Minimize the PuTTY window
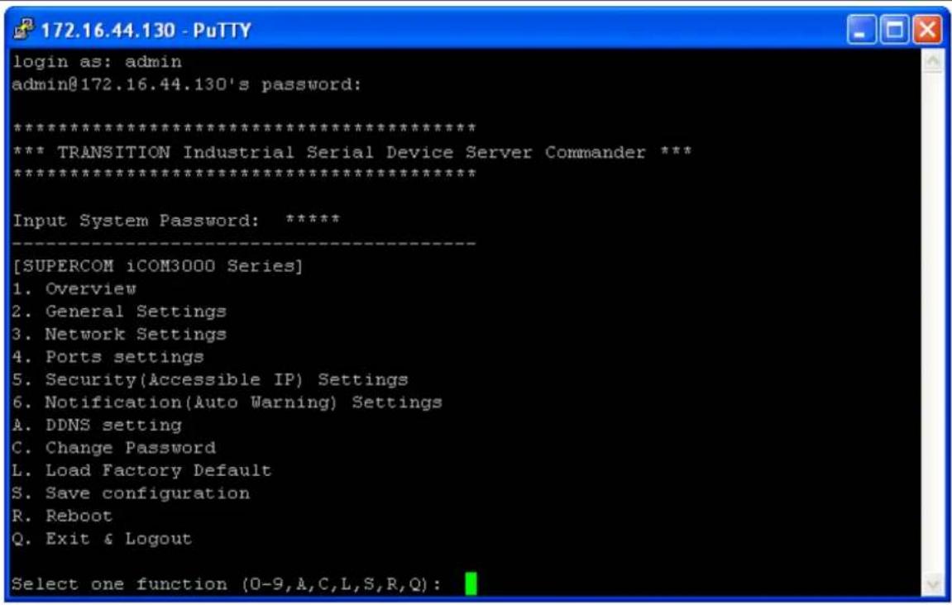952x605 pixels. pyautogui.click(x=862, y=30)
